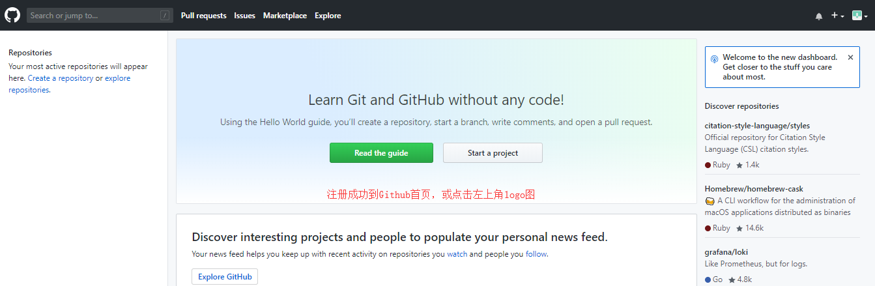Click the GitHub Octocat logo

(12, 15)
